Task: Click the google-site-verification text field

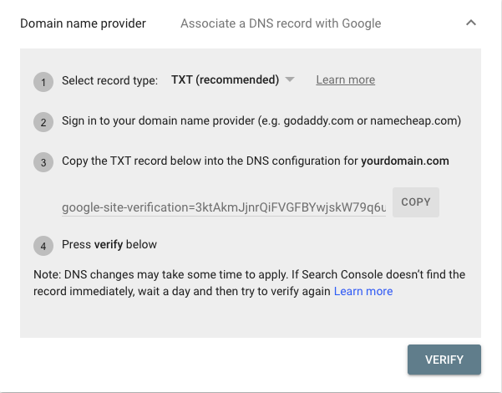Action: click(x=224, y=207)
